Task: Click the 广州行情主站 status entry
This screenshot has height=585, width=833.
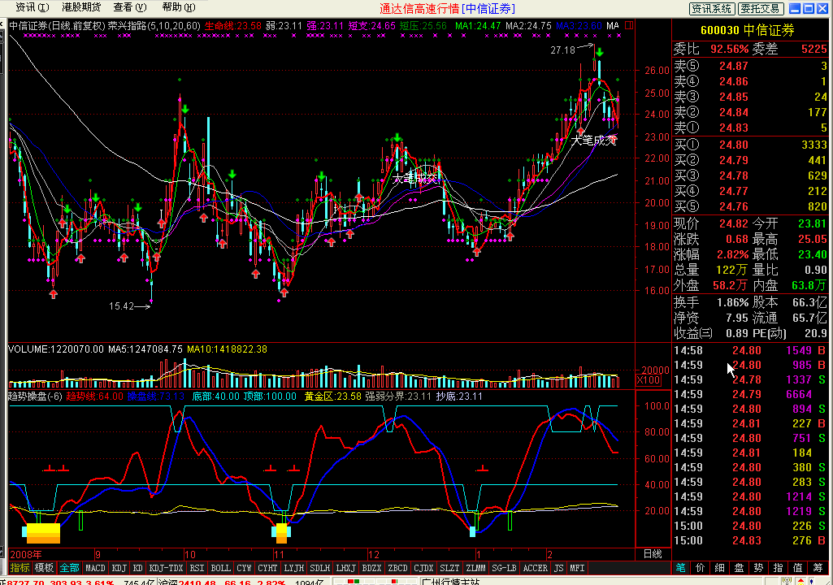Action: tap(451, 581)
